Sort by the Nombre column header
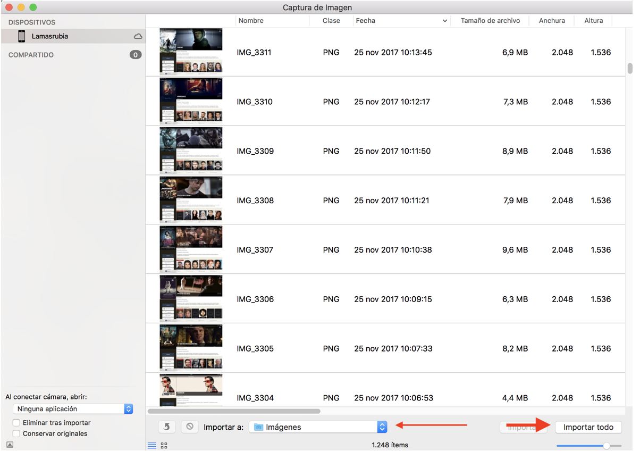This screenshot has height=451, width=640. 272,21
